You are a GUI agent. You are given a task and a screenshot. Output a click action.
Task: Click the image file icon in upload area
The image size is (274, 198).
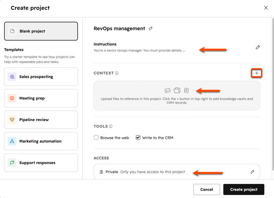click(x=167, y=90)
